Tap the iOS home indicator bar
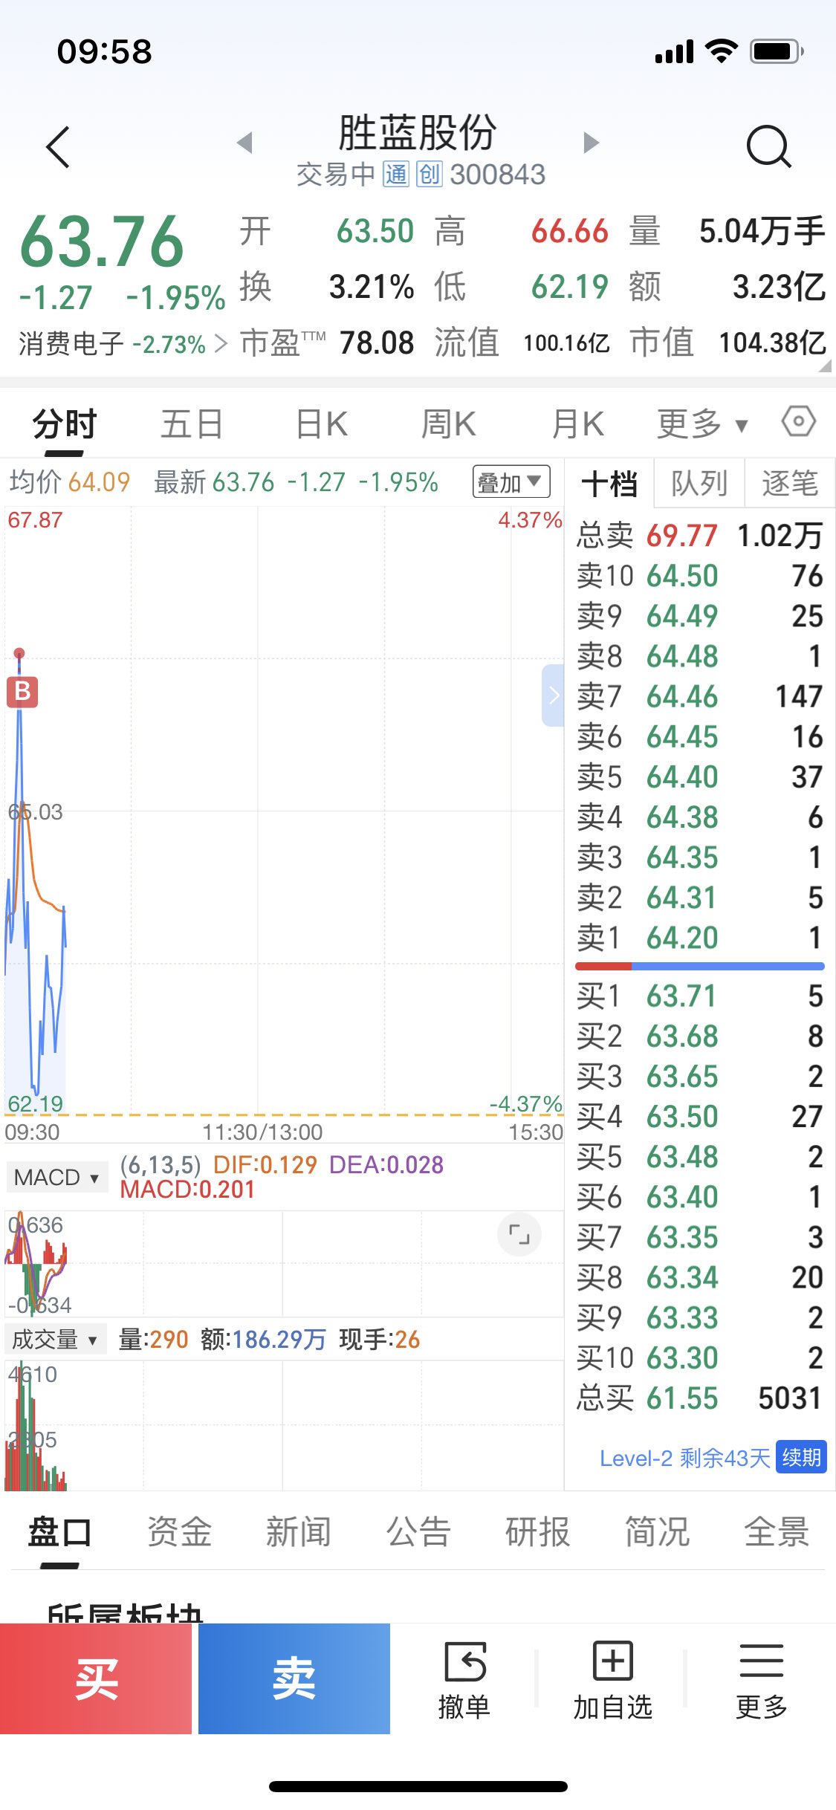The image size is (836, 1810). click(x=418, y=1786)
